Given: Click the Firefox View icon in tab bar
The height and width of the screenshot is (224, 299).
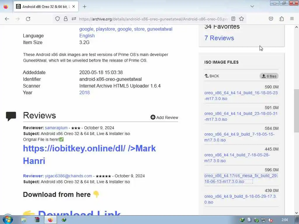Looking at the screenshot, I should [x=6, y=7].
